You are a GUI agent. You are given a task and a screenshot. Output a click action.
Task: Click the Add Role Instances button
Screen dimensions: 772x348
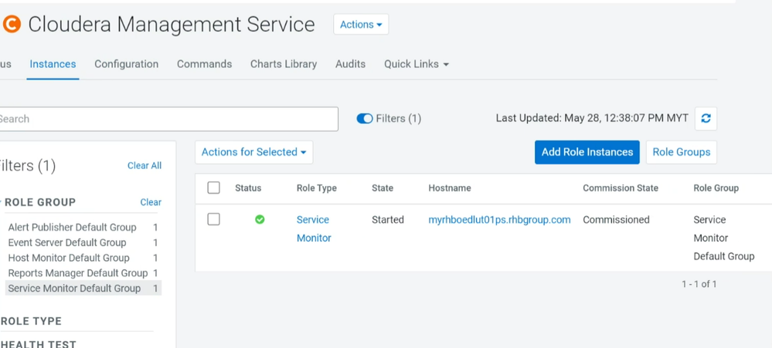[587, 152]
